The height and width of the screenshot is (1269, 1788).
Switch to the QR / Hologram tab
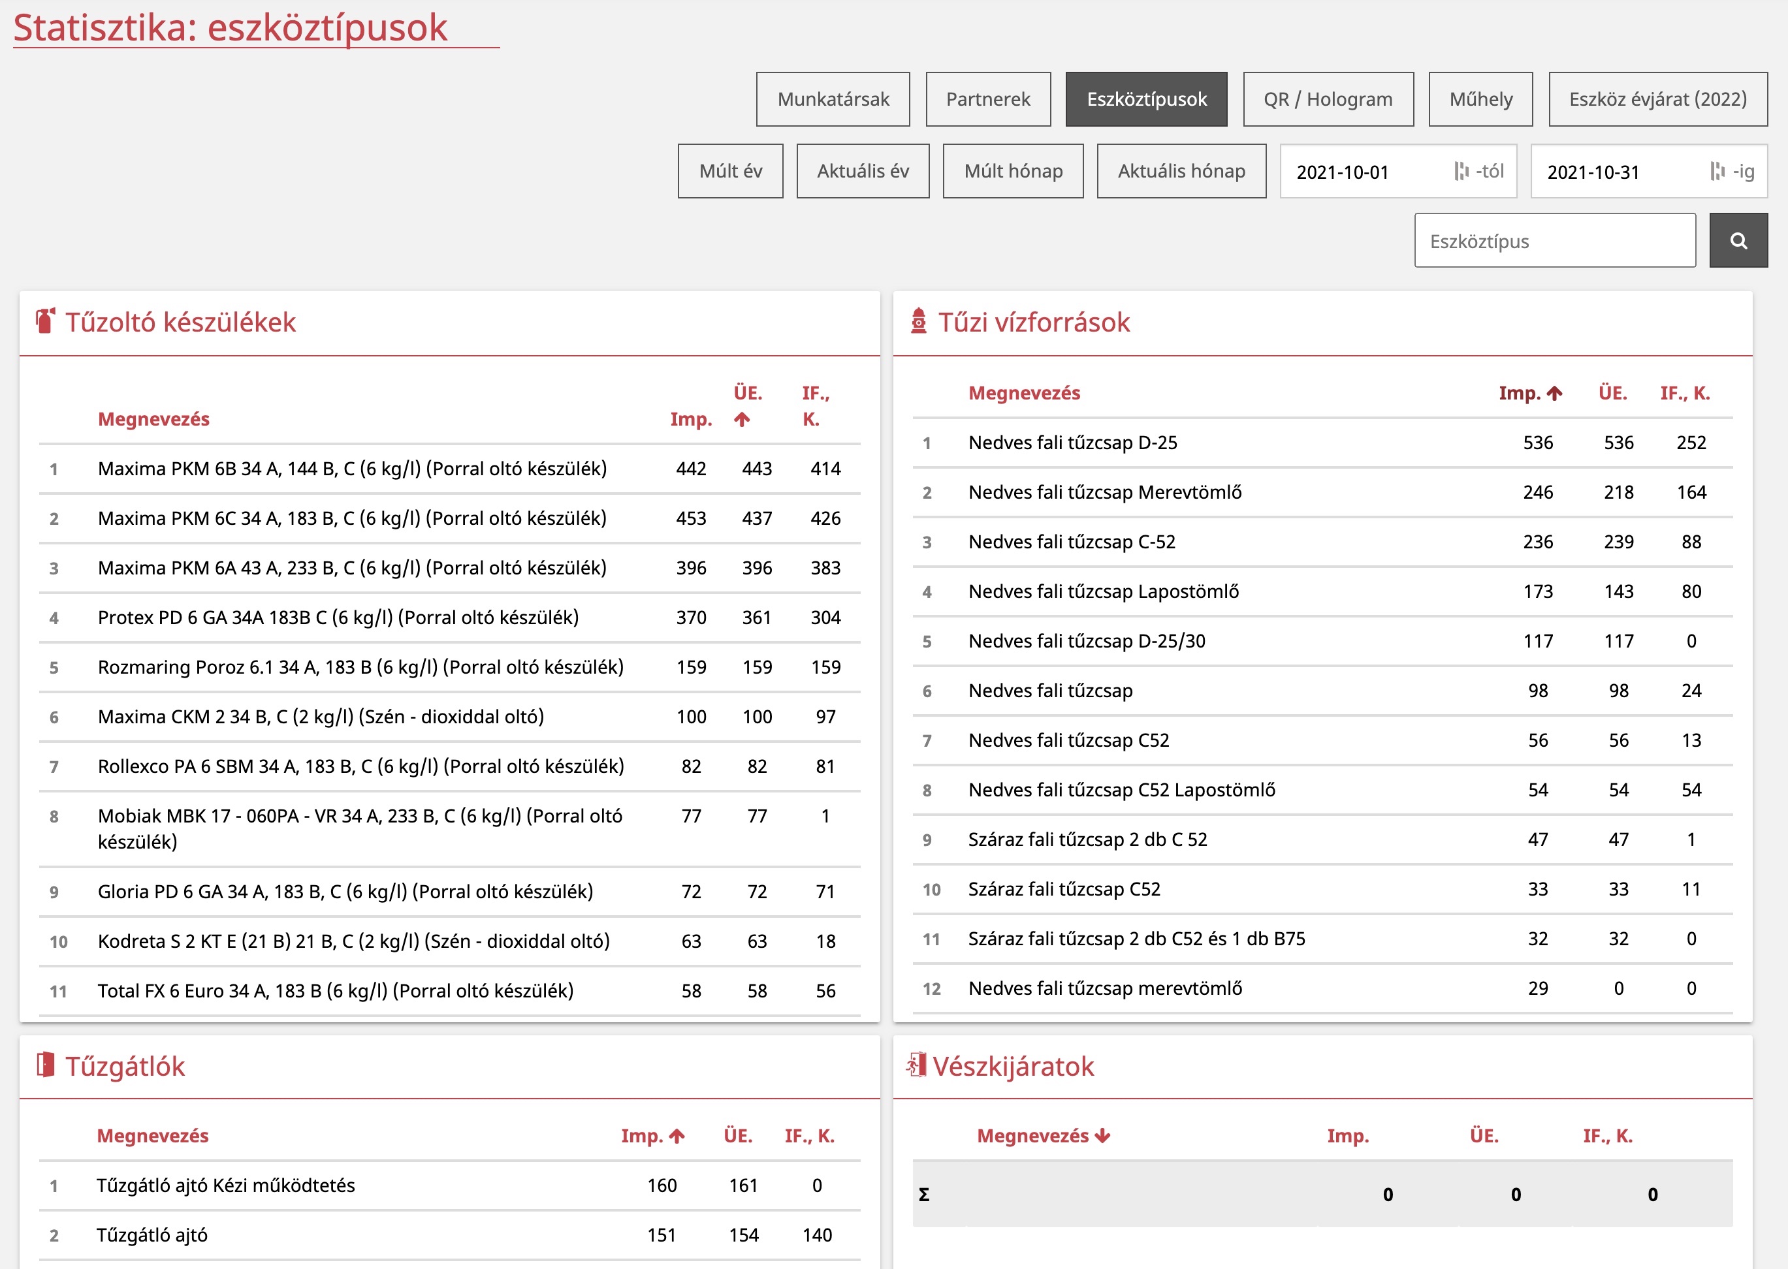(1328, 99)
